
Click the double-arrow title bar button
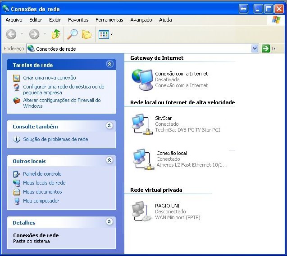pyautogui.click(x=243, y=9)
